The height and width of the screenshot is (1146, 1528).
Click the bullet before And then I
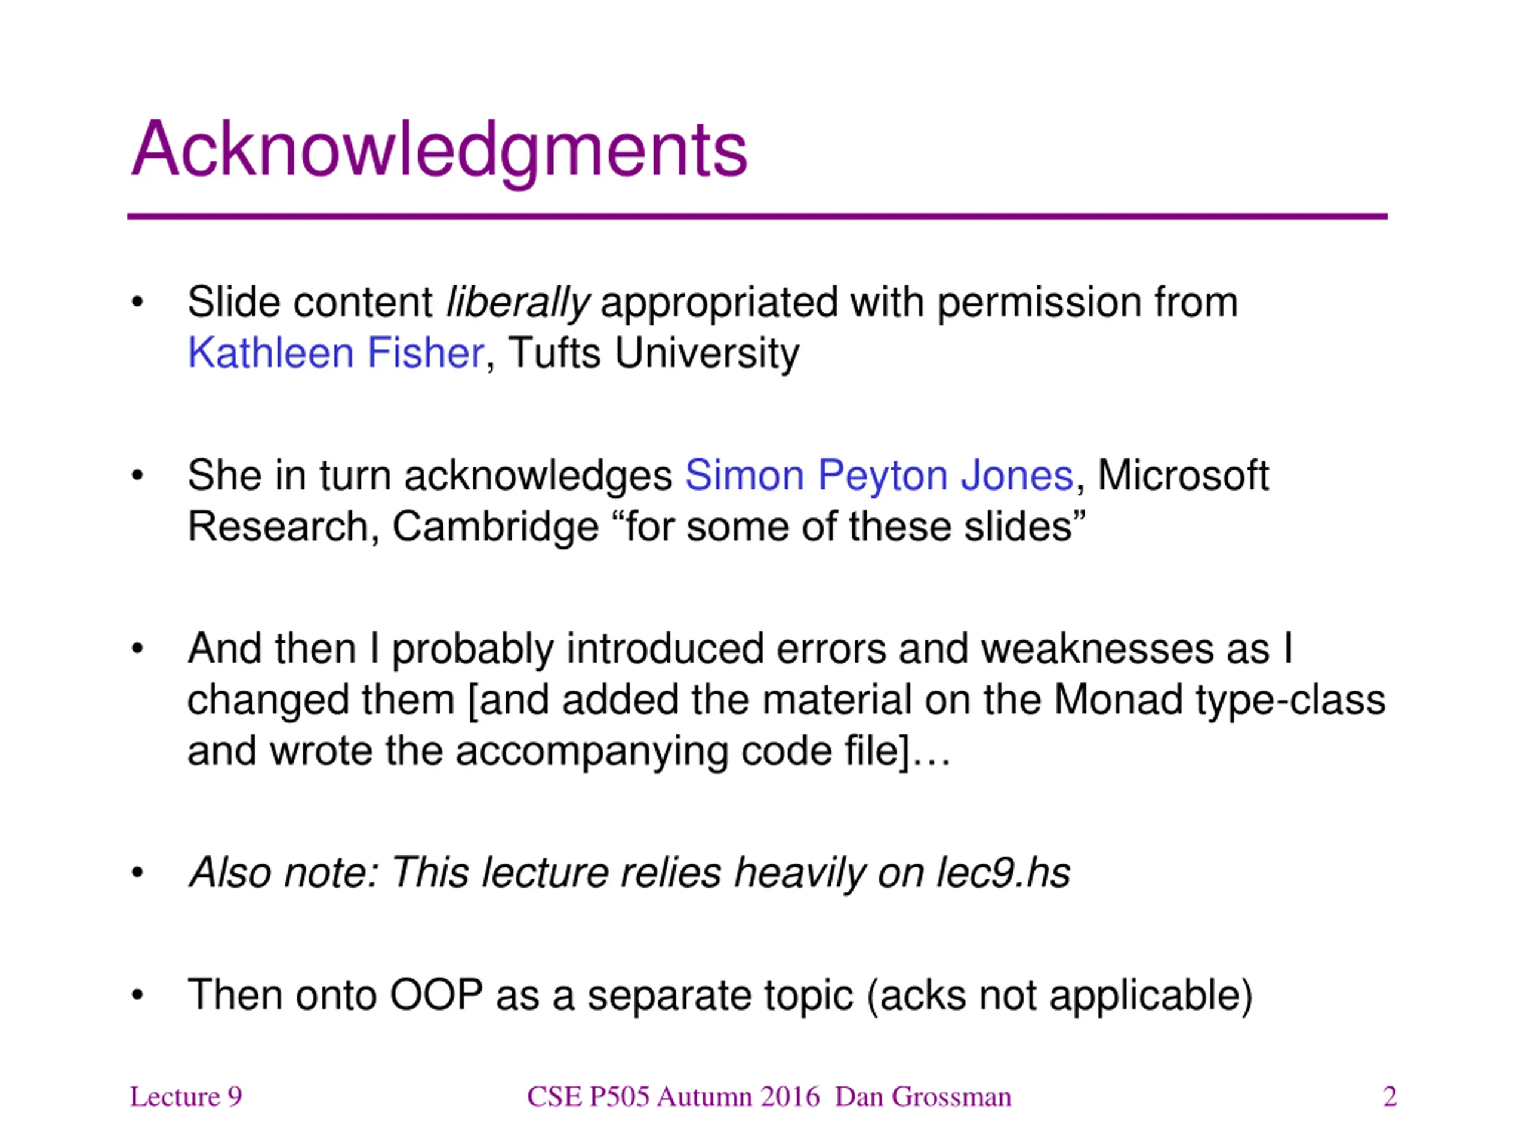click(x=137, y=649)
